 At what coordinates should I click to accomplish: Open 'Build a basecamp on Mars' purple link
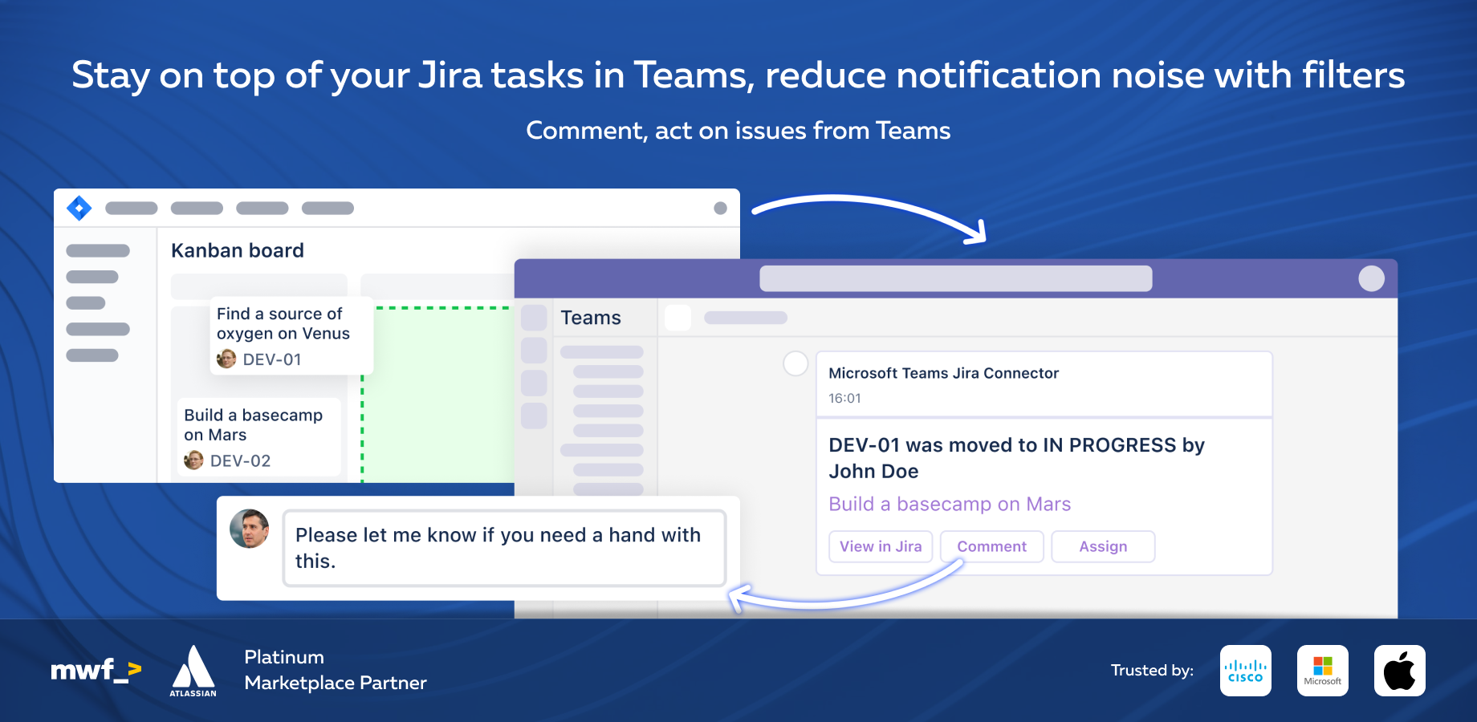point(950,504)
